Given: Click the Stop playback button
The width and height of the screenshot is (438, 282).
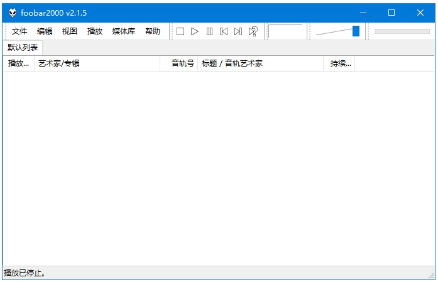Looking at the screenshot, I should (180, 31).
